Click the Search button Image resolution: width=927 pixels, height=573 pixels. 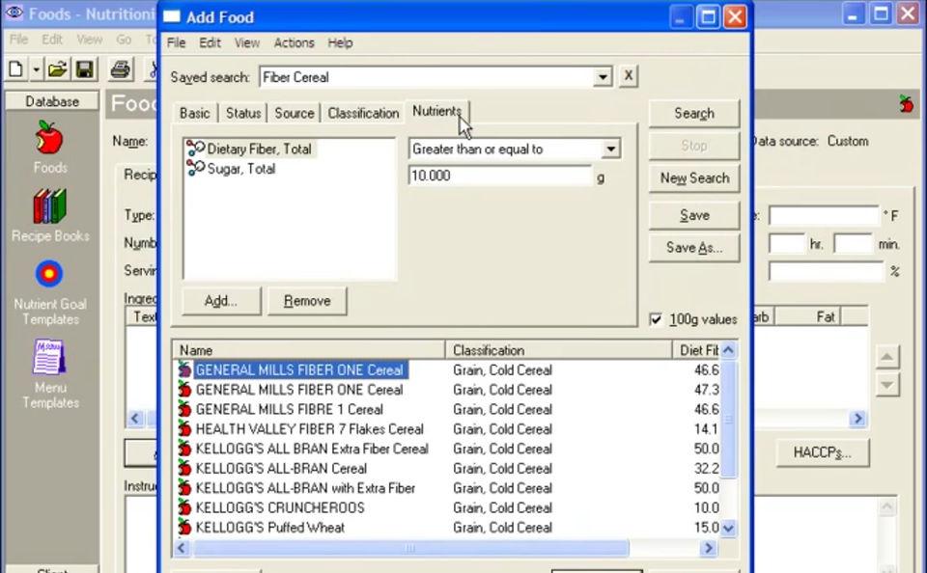[694, 114]
